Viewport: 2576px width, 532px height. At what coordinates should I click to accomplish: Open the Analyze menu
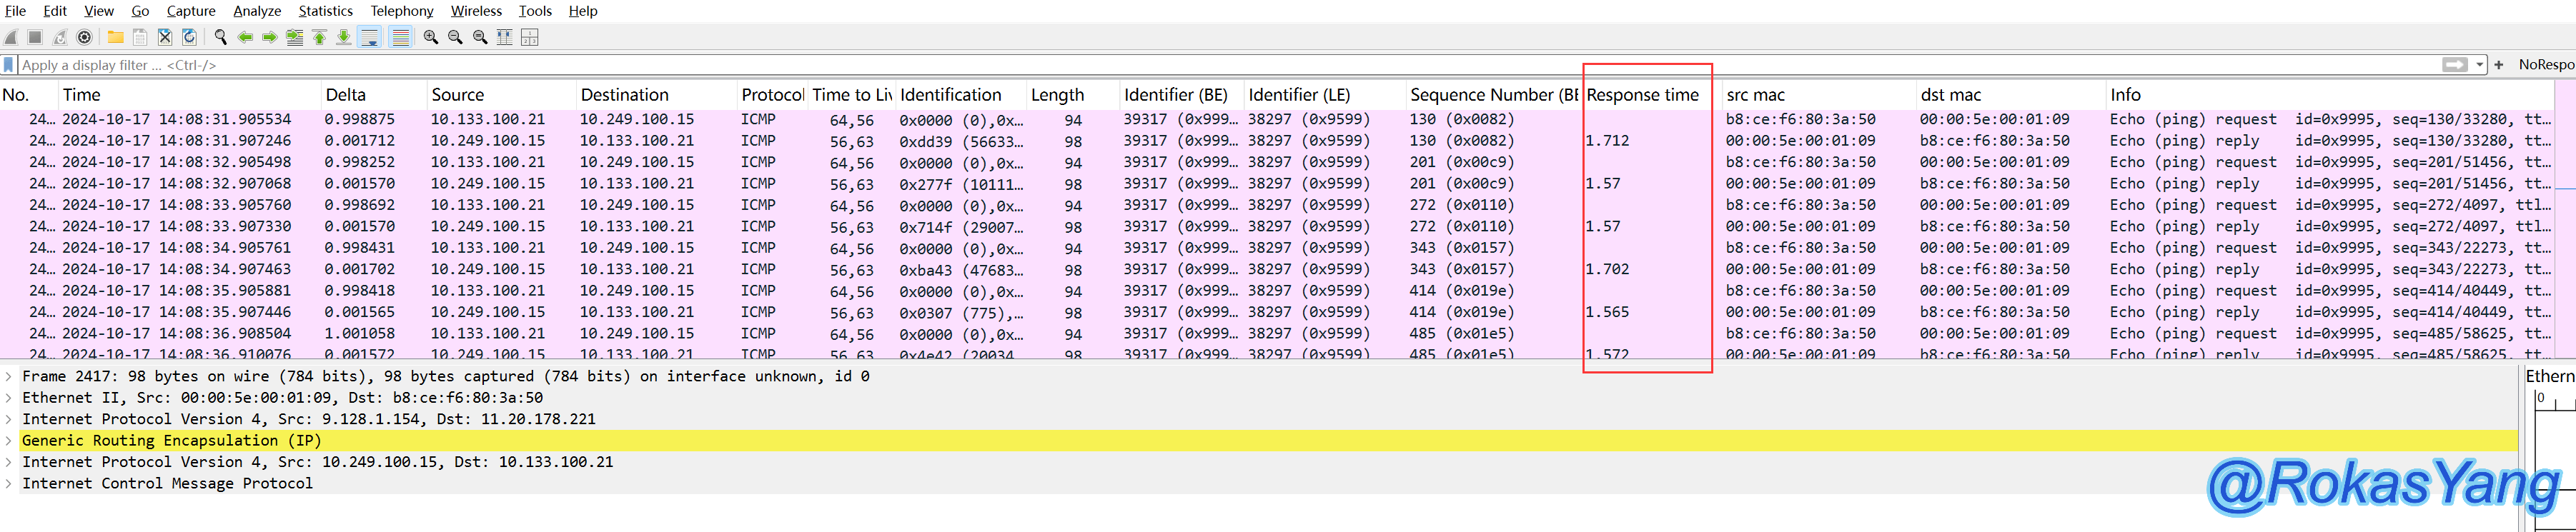[257, 11]
